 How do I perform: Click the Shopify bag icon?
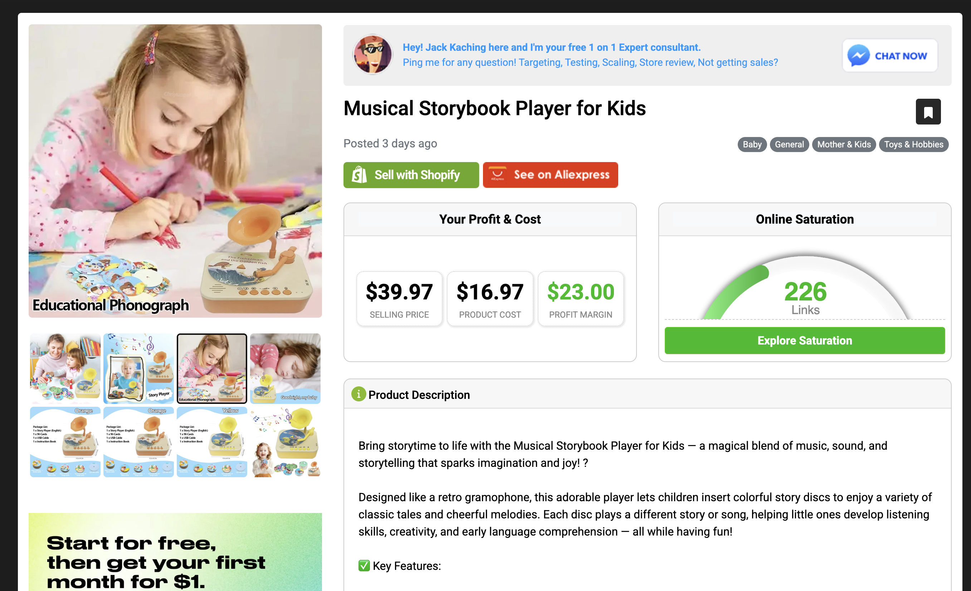pyautogui.click(x=359, y=175)
